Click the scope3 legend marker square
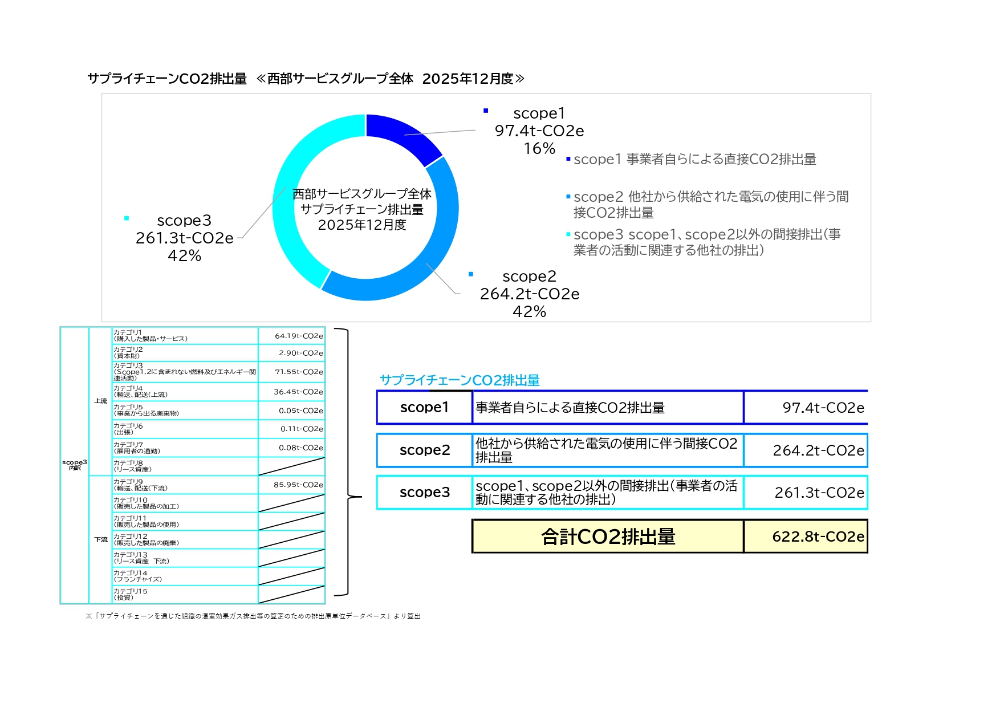This screenshot has height=707, width=1000. click(568, 234)
